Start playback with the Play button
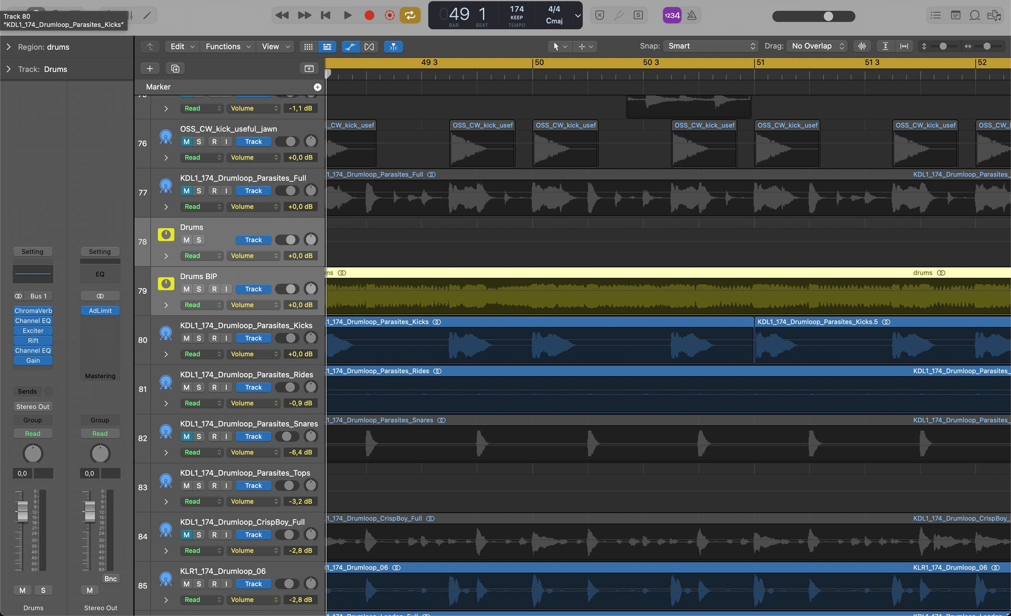 348,15
